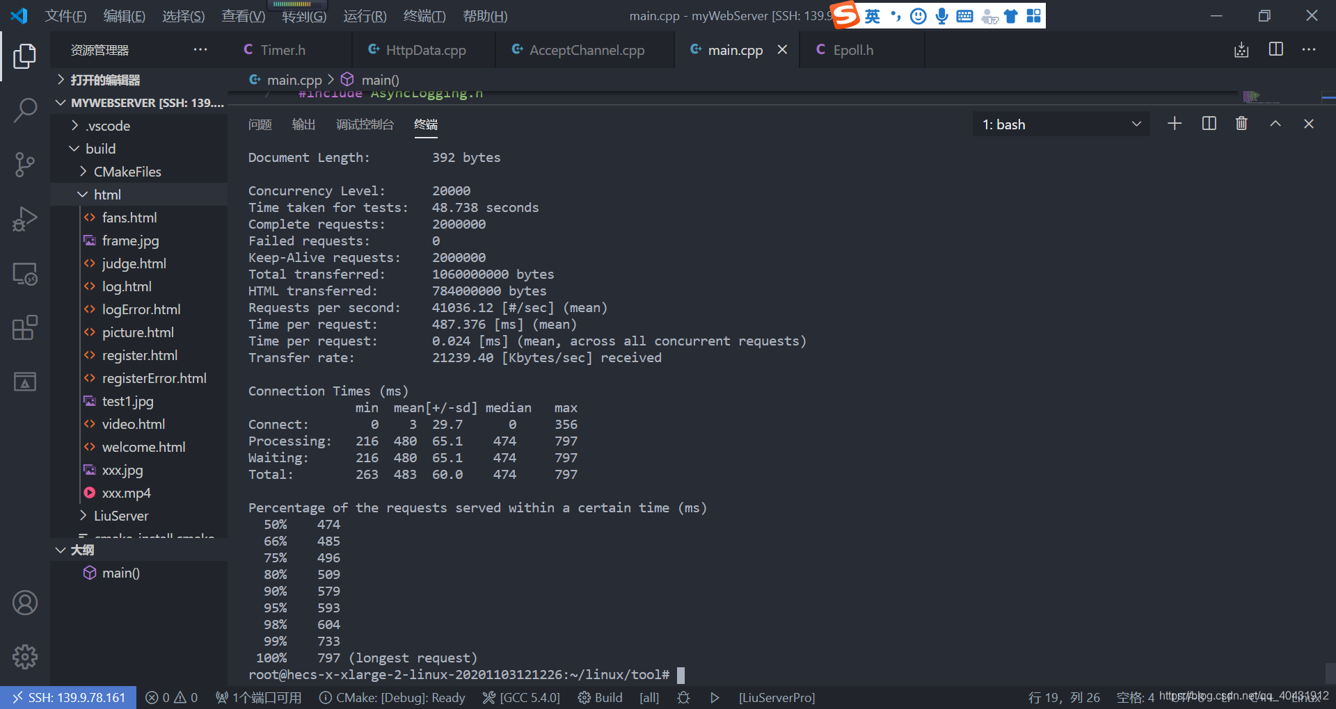This screenshot has height=709, width=1336.
Task: Create a new terminal with plus icon
Action: click(x=1175, y=124)
